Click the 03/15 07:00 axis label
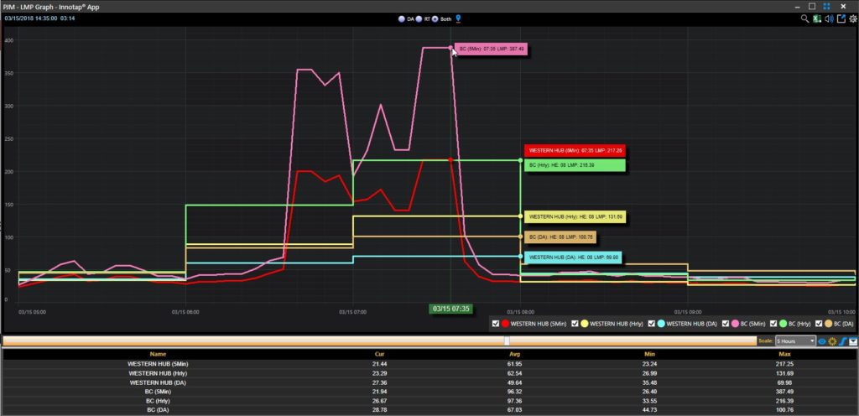859x416 pixels. coord(353,312)
